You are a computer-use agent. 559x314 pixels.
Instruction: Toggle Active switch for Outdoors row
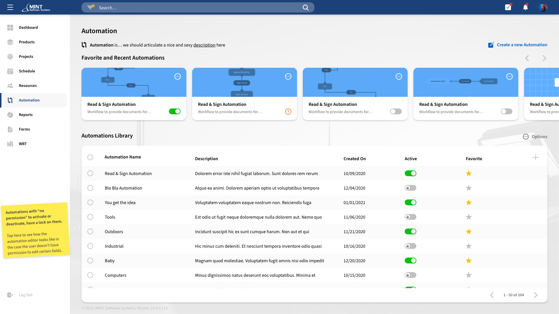tap(410, 232)
